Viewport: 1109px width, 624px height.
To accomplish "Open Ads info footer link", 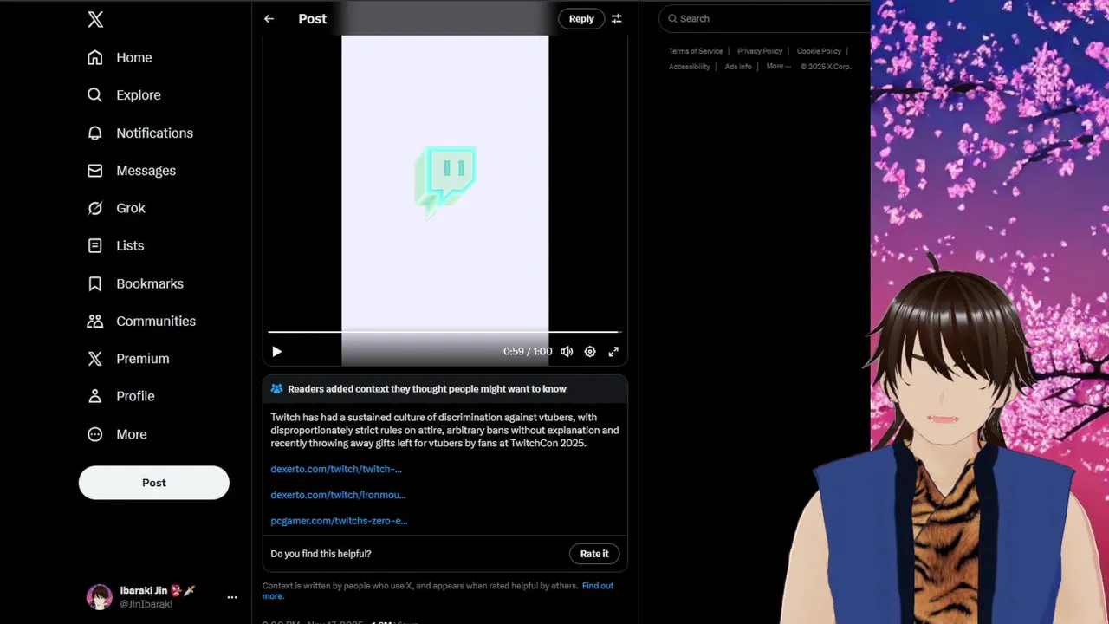I will click(x=738, y=67).
